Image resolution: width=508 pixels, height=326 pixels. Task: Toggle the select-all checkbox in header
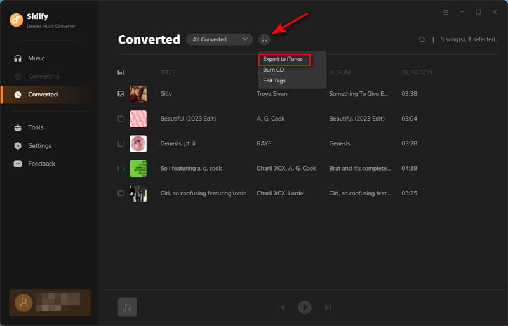121,72
